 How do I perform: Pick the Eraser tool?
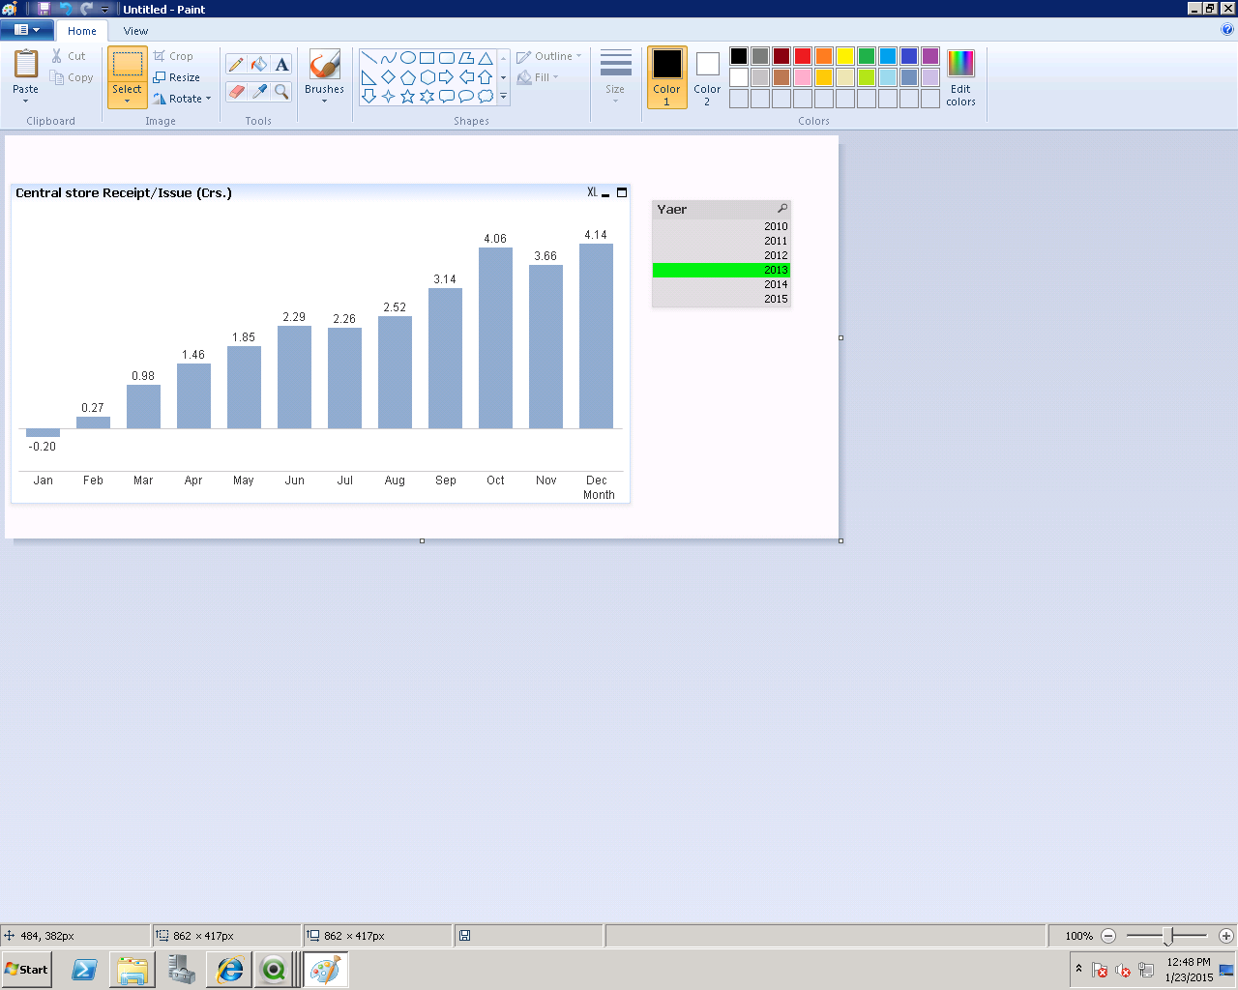point(236,92)
